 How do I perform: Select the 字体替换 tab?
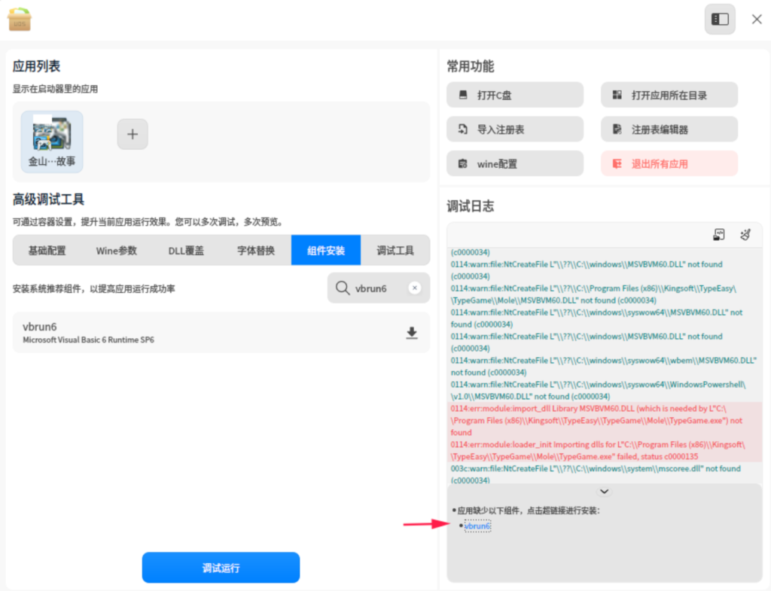[256, 251]
